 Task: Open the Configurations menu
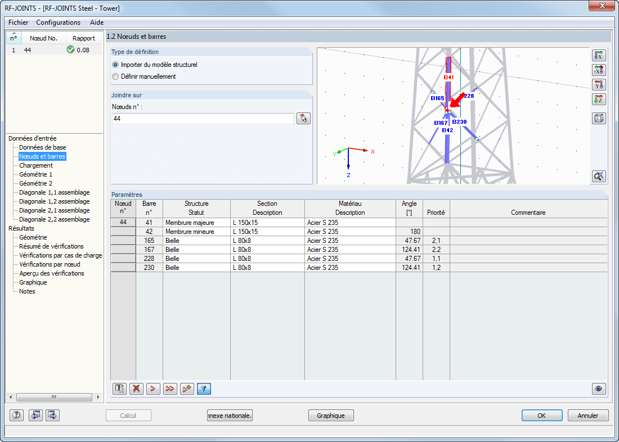[x=58, y=22]
